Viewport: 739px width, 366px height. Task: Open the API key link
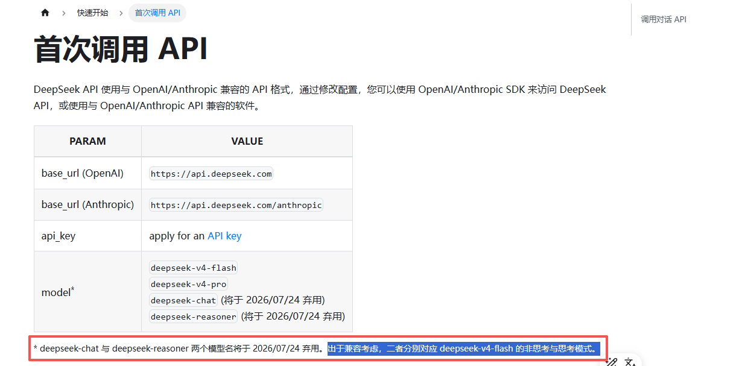tap(224, 236)
